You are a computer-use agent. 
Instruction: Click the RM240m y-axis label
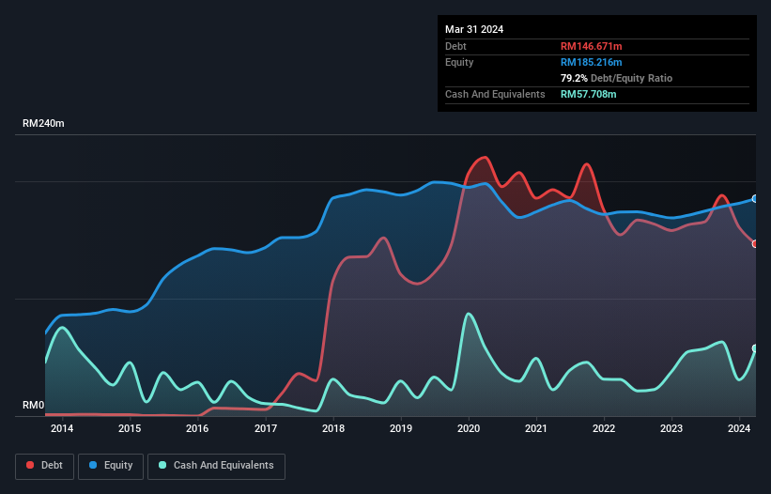pos(44,124)
